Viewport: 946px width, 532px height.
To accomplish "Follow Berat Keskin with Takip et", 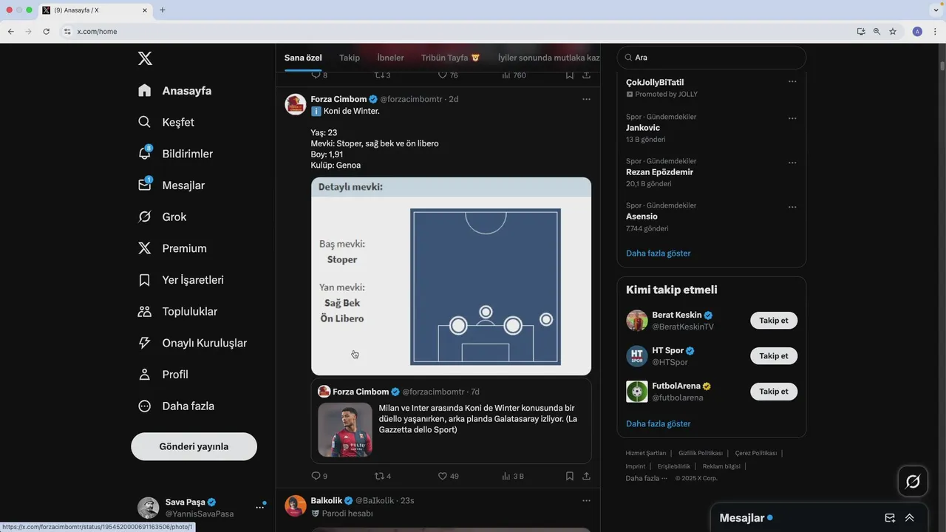I will pos(774,321).
